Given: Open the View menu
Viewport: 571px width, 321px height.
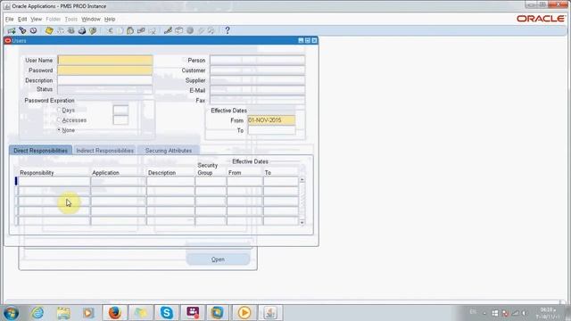Looking at the screenshot, I should (36, 19).
